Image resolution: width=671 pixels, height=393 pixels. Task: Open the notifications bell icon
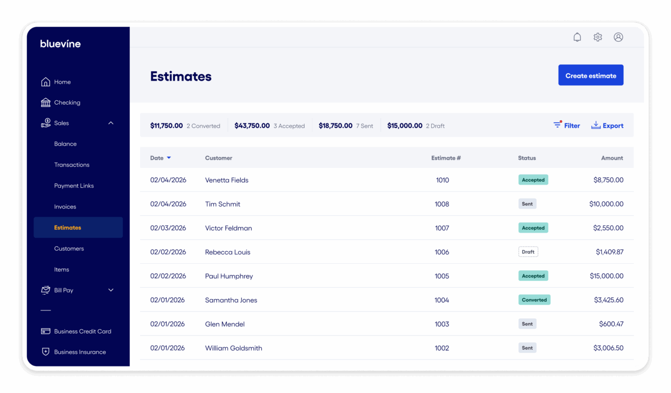[577, 37]
